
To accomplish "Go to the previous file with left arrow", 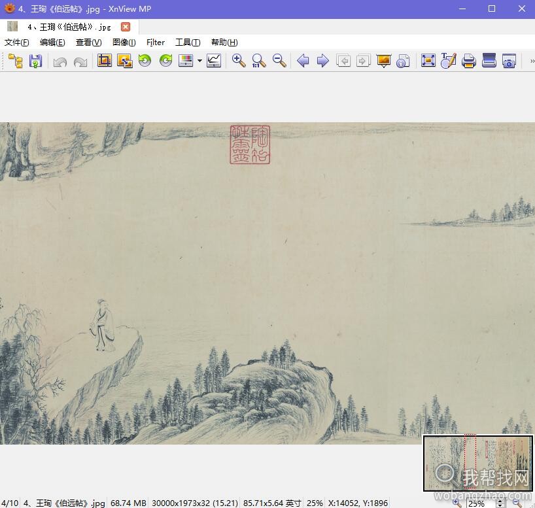I will tap(303, 61).
